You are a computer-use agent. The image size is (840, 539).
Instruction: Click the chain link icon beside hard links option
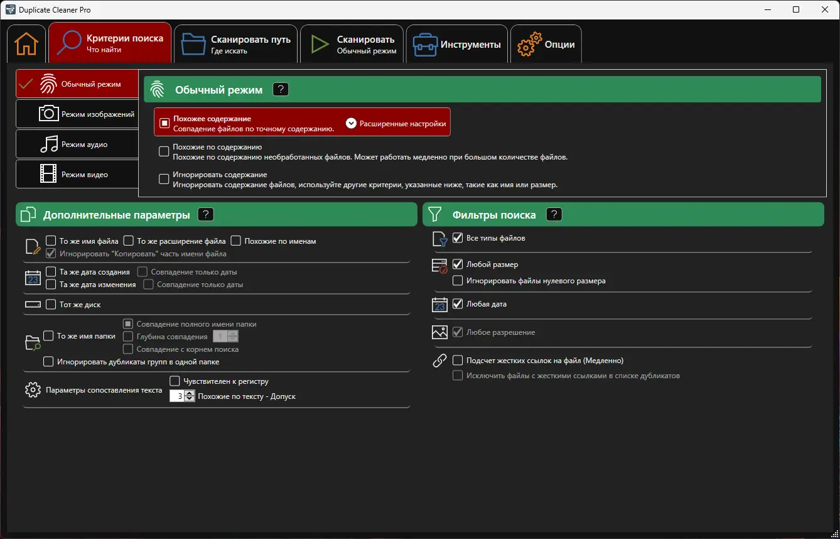tap(440, 361)
